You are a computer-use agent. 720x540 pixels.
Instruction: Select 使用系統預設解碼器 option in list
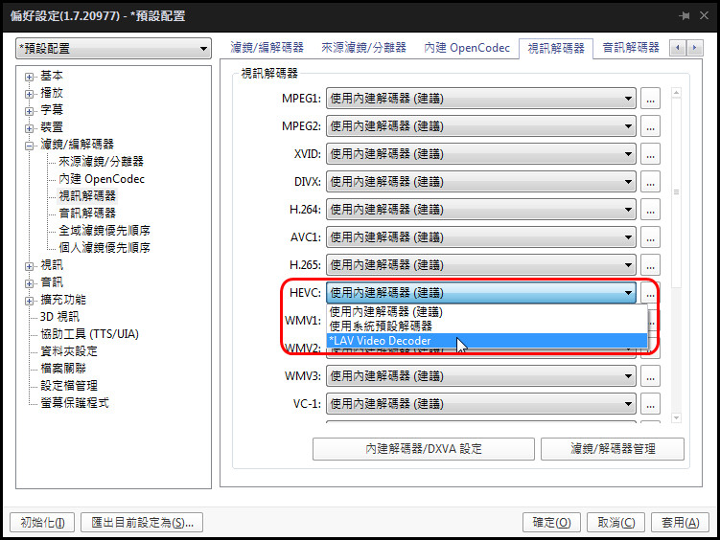click(x=487, y=326)
